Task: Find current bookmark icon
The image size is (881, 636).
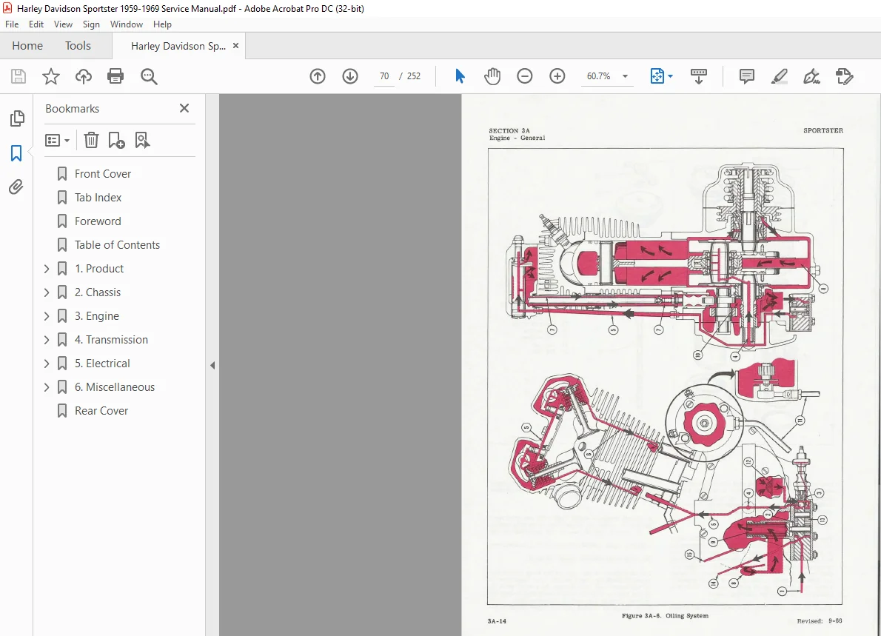Action: [142, 140]
